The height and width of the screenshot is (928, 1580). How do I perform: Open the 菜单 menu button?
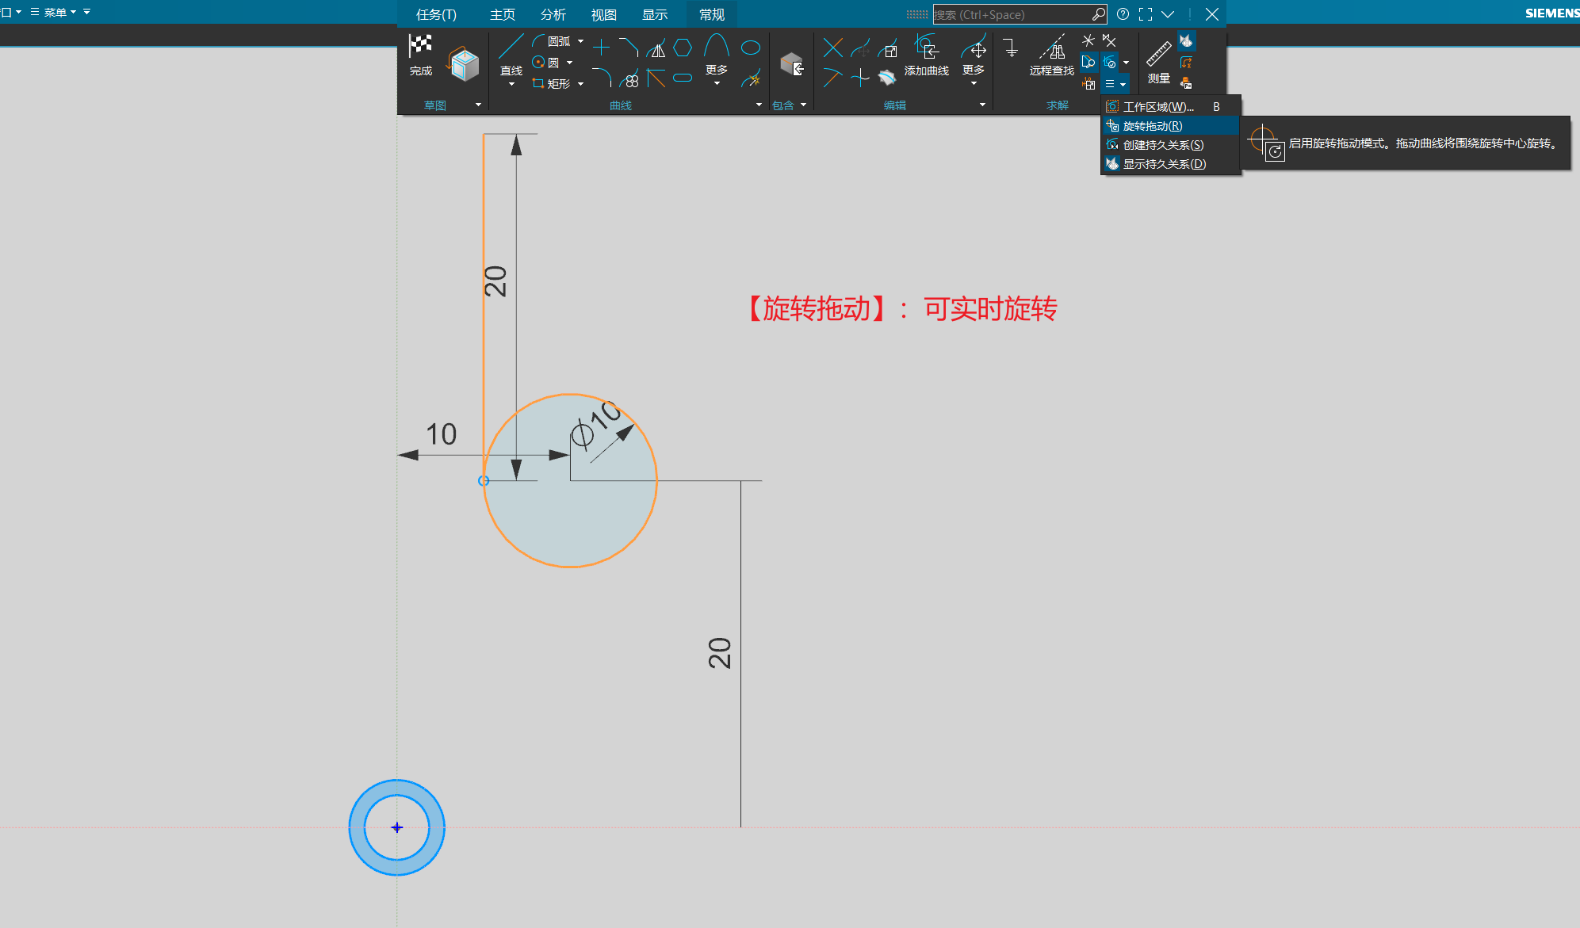coord(54,12)
